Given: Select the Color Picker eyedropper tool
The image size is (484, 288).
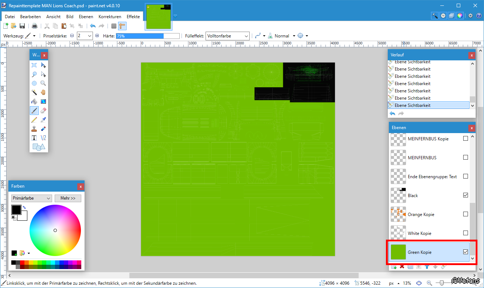Looking at the screenshot, I should [x=43, y=120].
